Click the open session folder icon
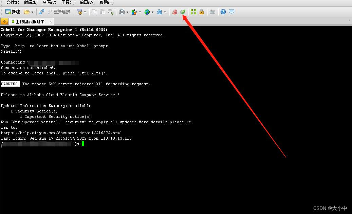 pos(27,12)
